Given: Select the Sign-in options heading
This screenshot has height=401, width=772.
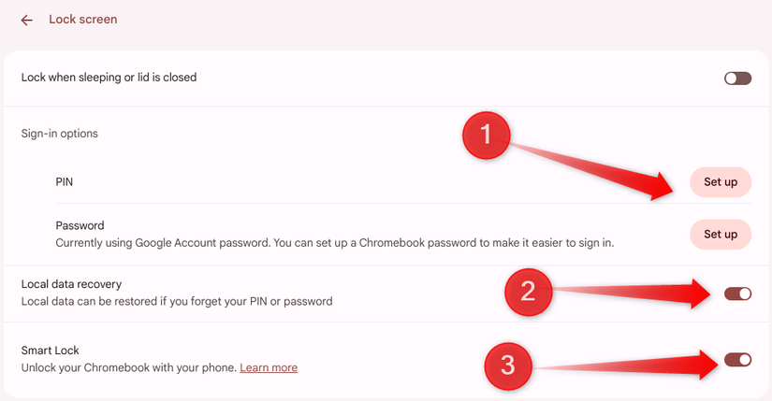Looking at the screenshot, I should [60, 134].
